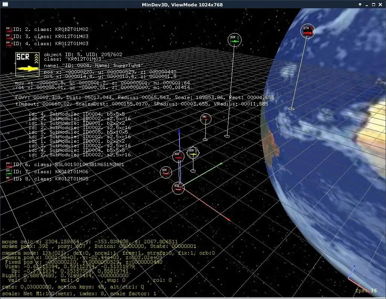Click the 'object ID: 5, UID: 2057602' line

(x=83, y=55)
